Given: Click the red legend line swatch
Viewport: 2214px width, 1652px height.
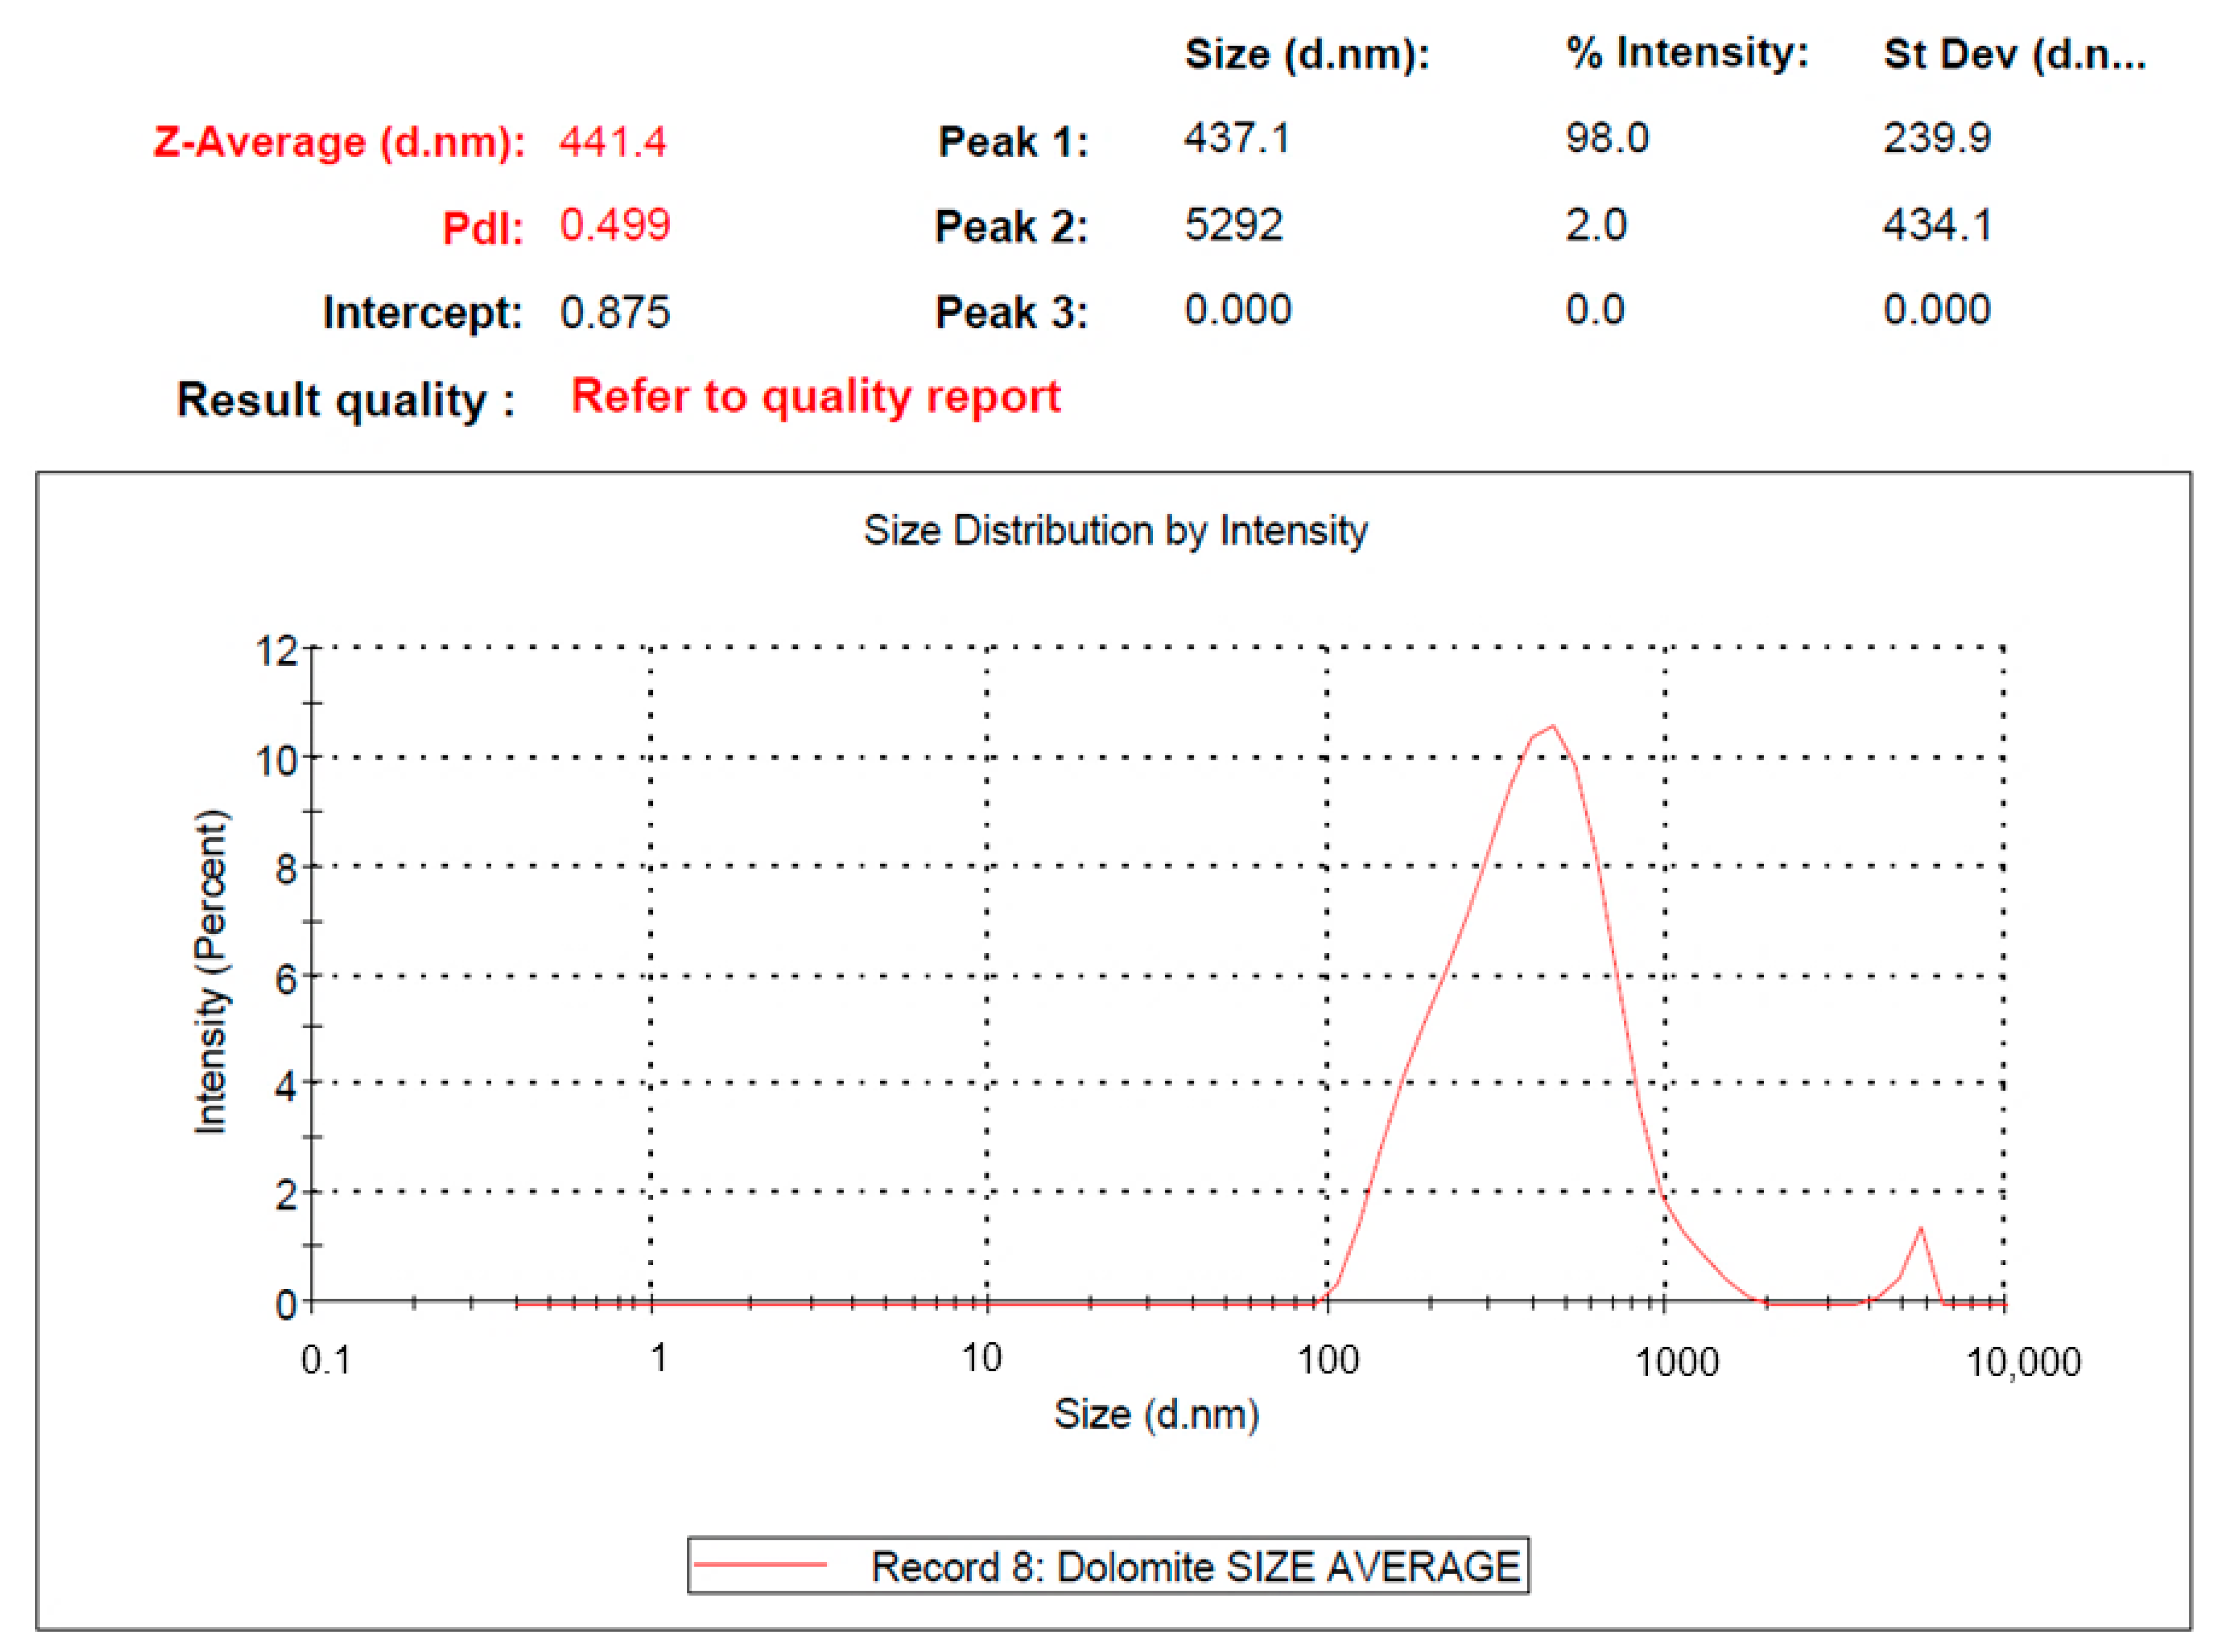Looking at the screenshot, I should [760, 1564].
